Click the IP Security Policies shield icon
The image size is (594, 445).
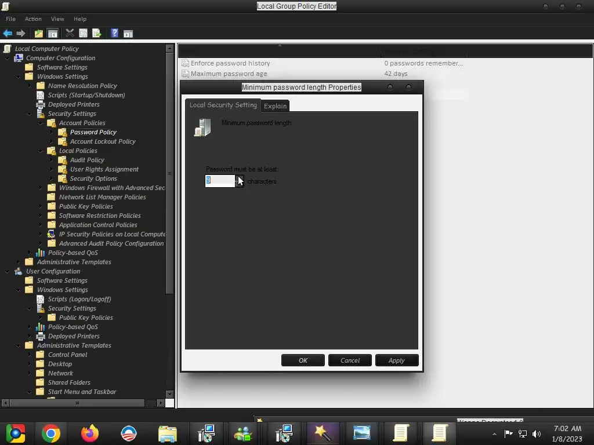coord(52,234)
